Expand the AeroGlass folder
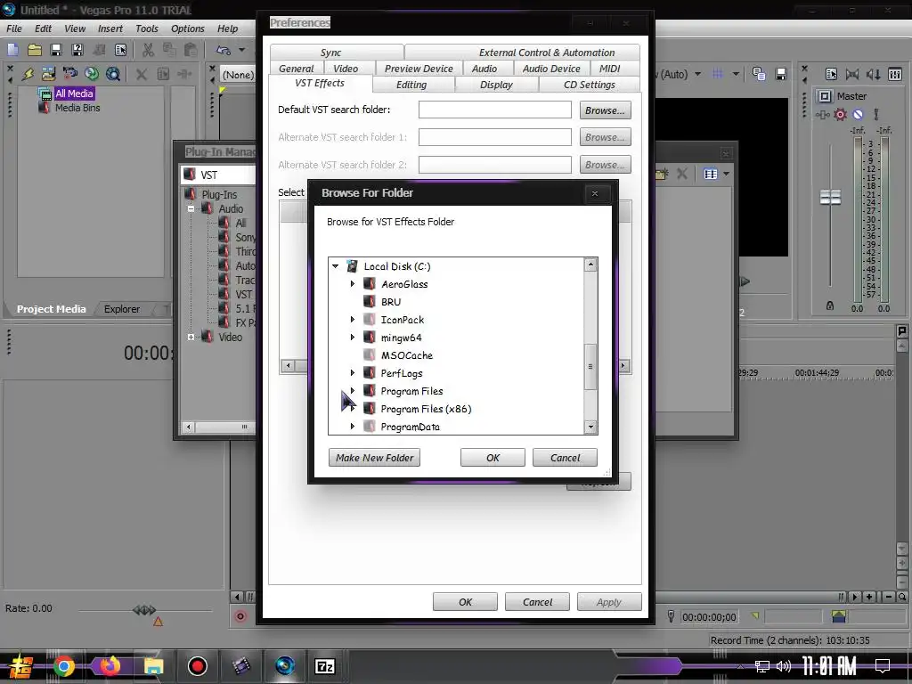 [x=353, y=284]
